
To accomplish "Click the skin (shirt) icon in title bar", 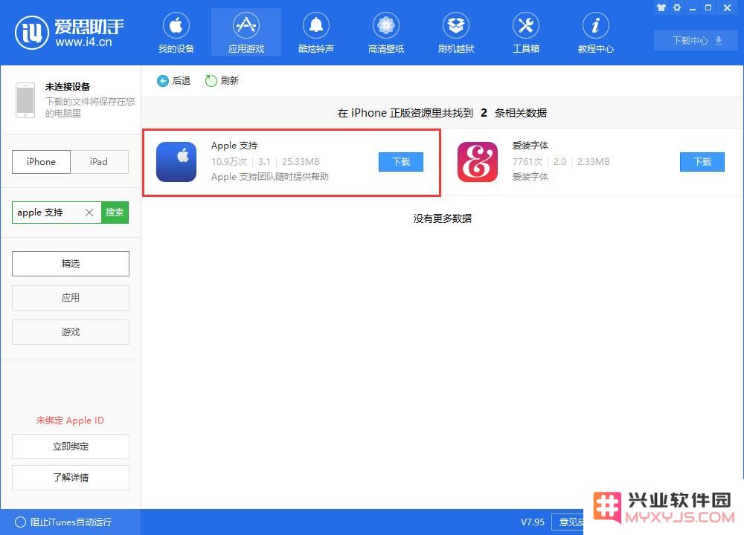I will click(661, 7).
